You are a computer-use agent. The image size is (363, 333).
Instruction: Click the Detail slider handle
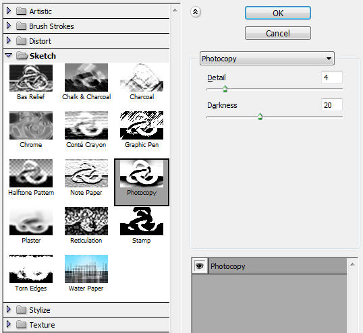click(225, 89)
